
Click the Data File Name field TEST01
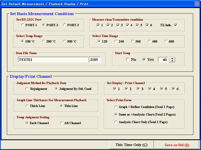(x=53, y=60)
